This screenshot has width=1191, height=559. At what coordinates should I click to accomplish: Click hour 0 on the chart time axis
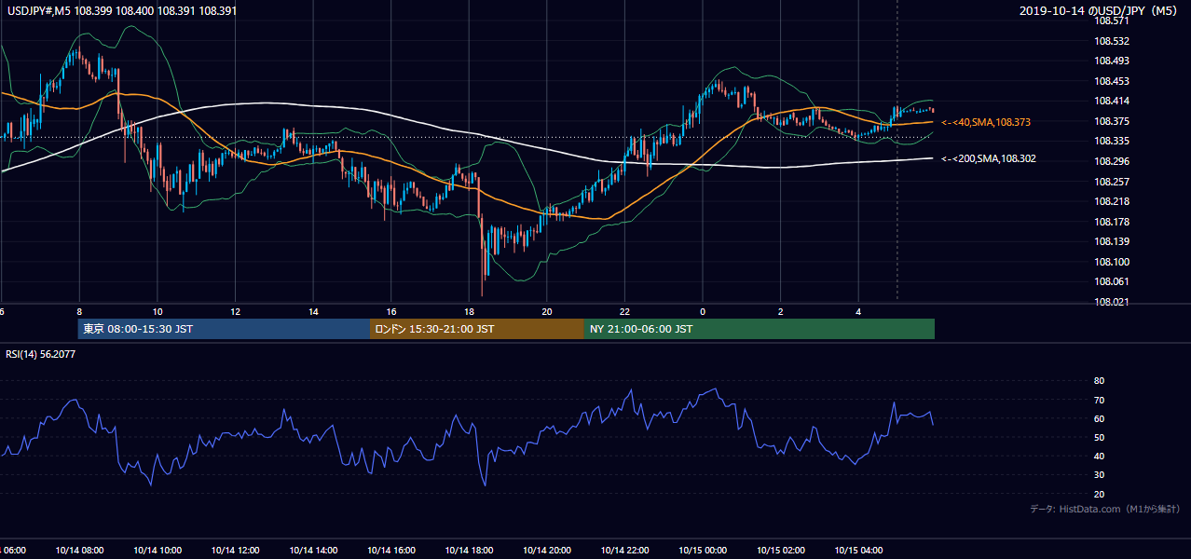coord(703,312)
